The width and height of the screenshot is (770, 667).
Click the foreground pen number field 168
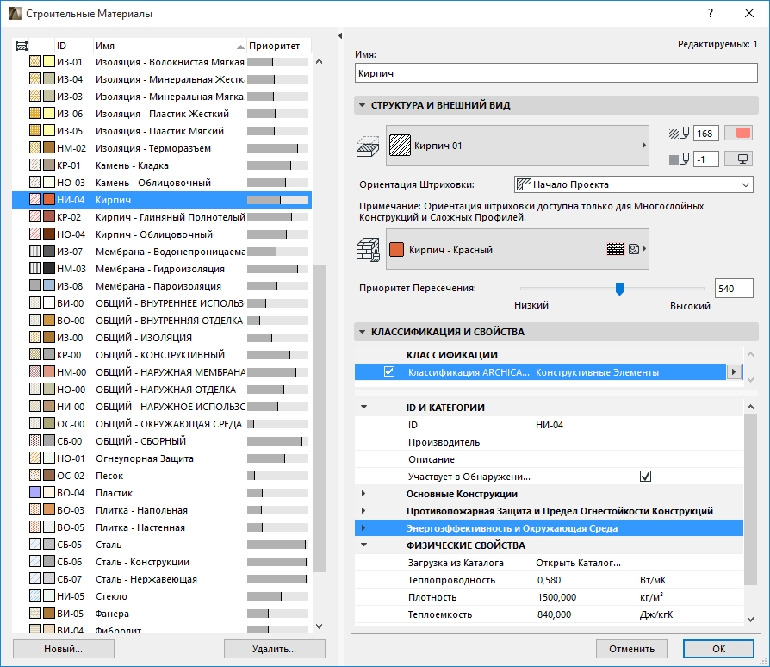706,133
